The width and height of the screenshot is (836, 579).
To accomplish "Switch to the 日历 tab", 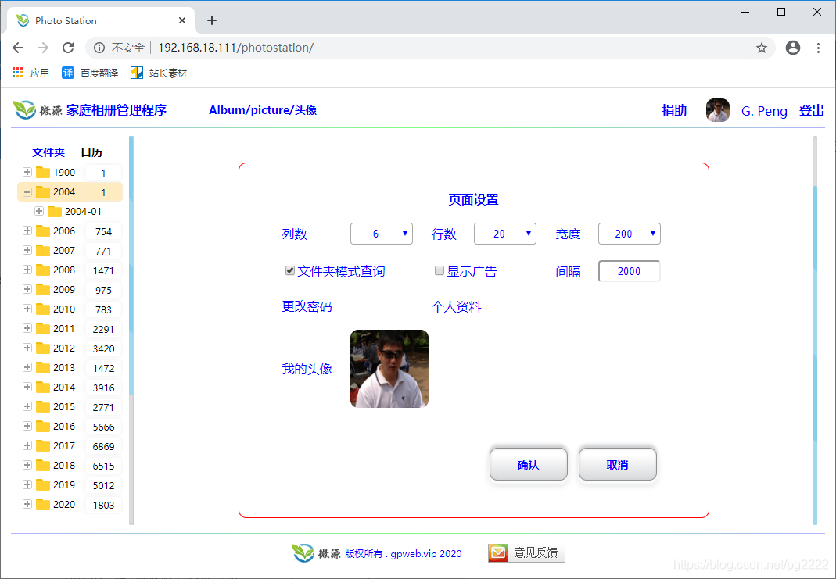I will coord(91,152).
